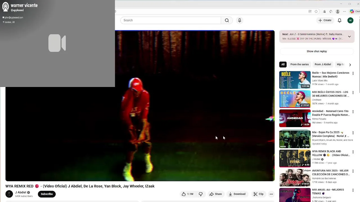Open Edge settings and more menu
Image resolution: width=360 pixels, height=202 pixels.
click(344, 12)
